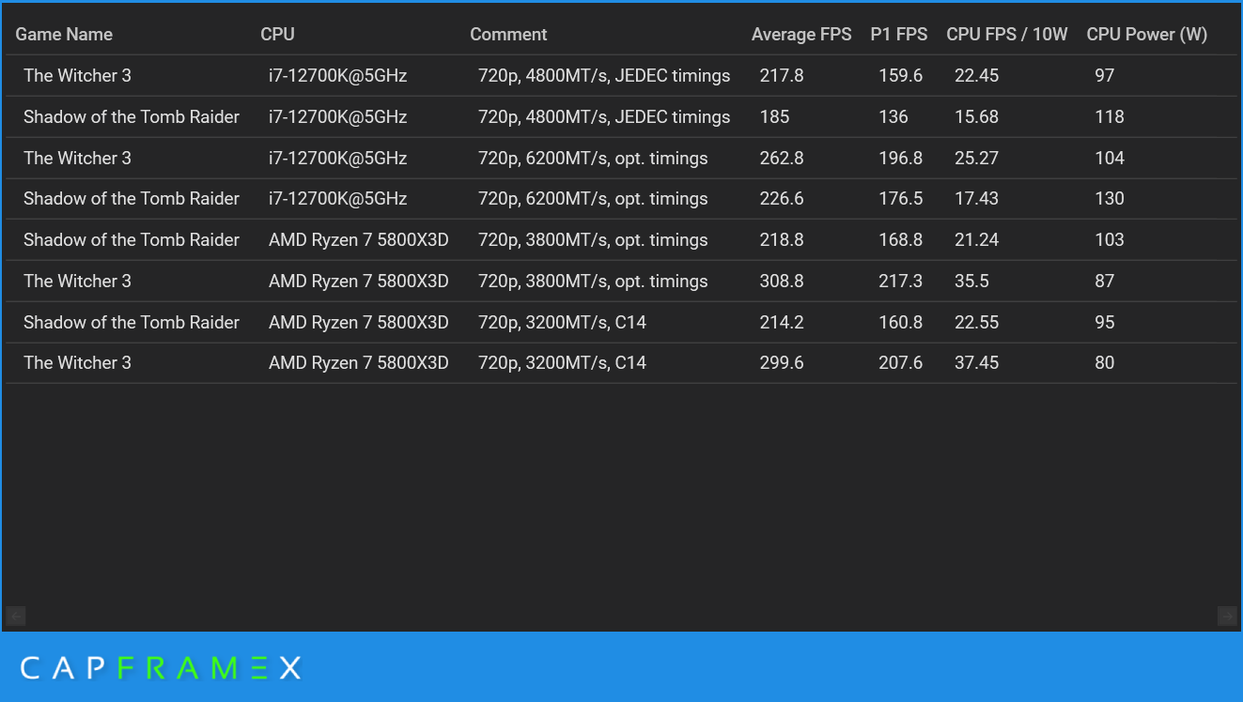Click P1 FPS value 196.8
The height and width of the screenshot is (702, 1243).
tap(900, 159)
